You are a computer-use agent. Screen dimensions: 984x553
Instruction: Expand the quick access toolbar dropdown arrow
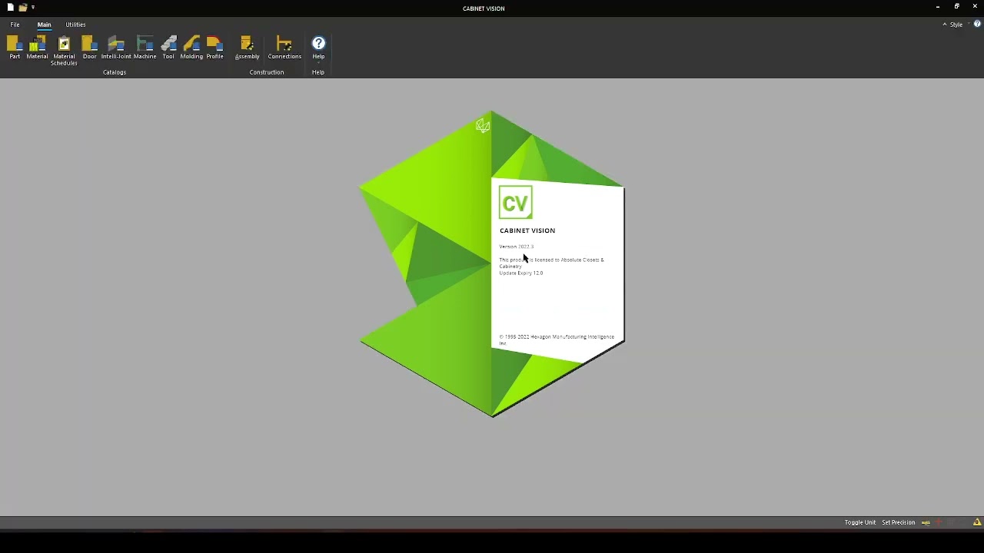coord(33,7)
